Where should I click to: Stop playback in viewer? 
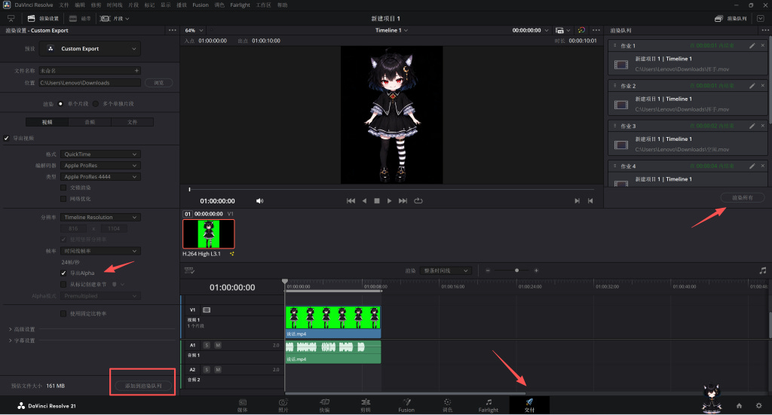click(x=377, y=200)
